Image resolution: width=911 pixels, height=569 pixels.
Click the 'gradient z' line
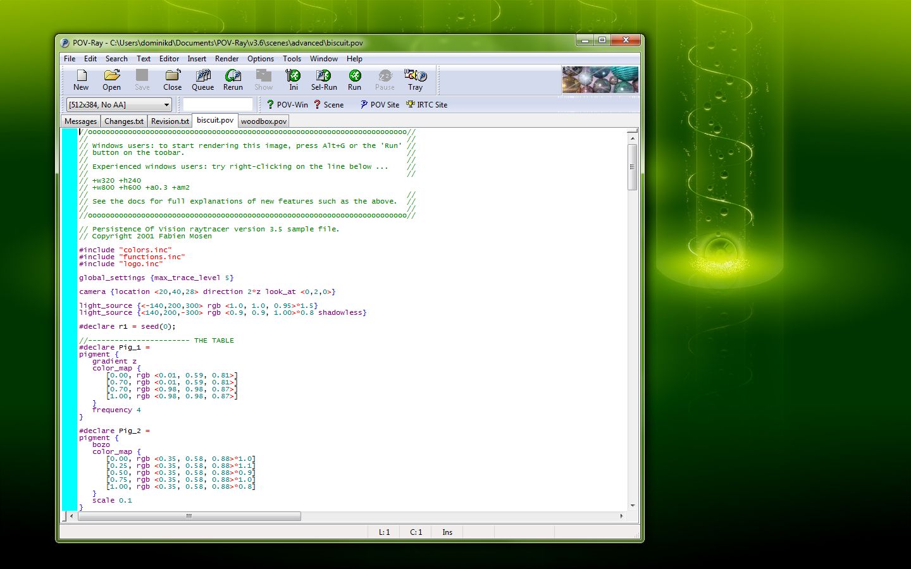pos(115,361)
